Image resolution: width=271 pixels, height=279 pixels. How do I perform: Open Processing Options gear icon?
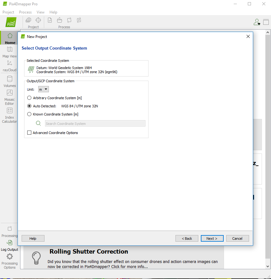10,257
